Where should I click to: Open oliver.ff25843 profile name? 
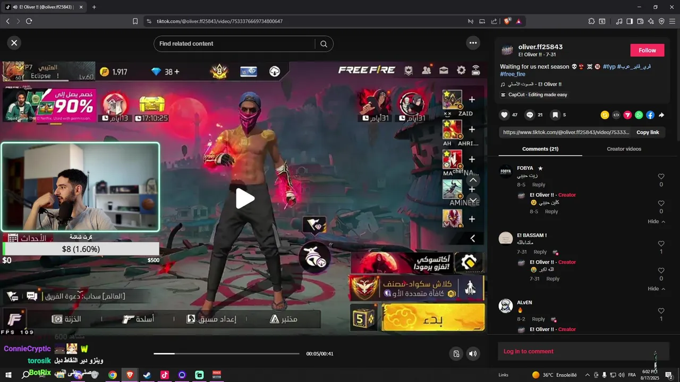[540, 47]
